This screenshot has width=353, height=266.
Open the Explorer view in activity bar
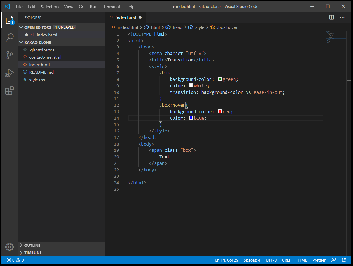tap(10, 20)
